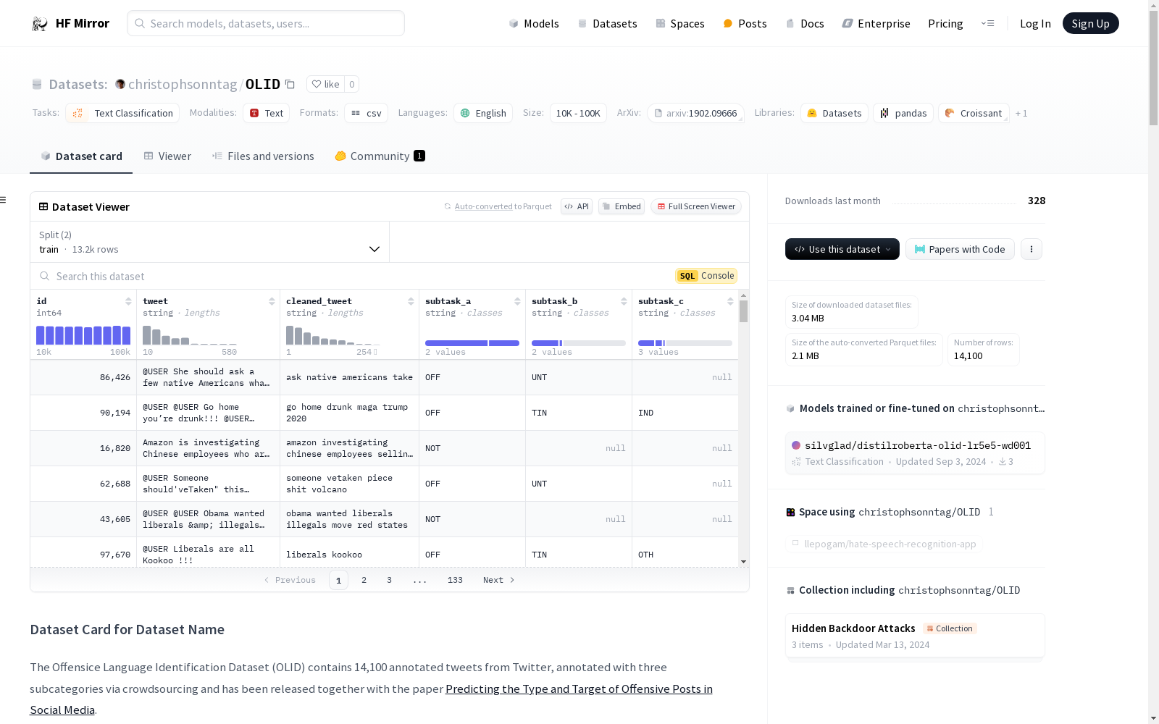1159x724 pixels.
Task: Click the id histogram distribution bars
Action: pyautogui.click(x=83, y=335)
